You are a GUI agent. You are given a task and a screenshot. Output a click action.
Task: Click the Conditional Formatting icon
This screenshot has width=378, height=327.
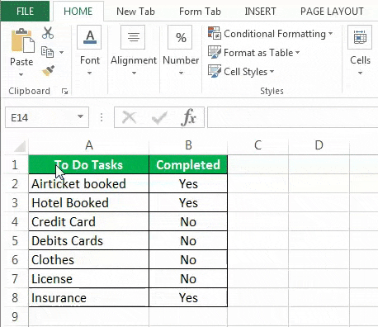pos(215,33)
